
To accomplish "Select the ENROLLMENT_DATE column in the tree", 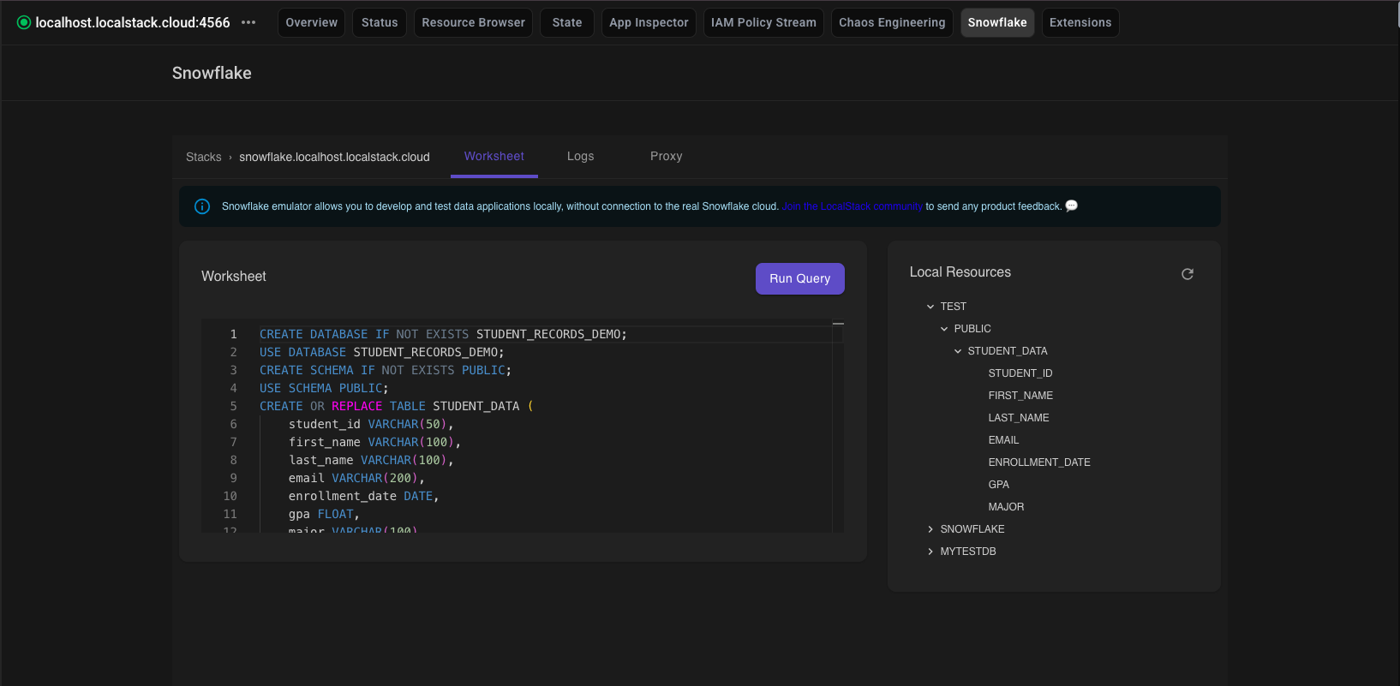I will [x=1038, y=462].
